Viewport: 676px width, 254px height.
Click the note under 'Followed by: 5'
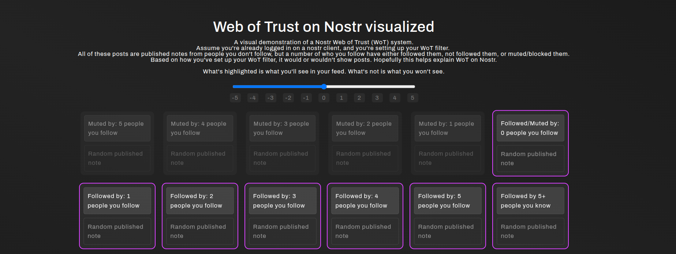pos(448,231)
